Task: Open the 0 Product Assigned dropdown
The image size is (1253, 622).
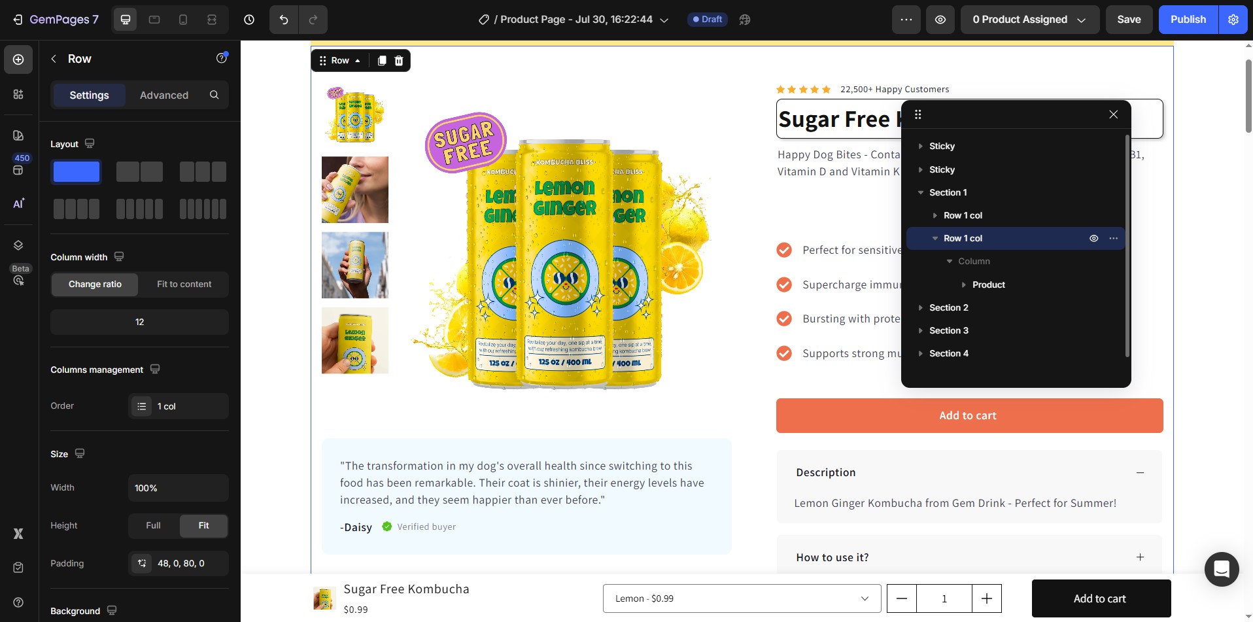Action: click(x=1029, y=20)
